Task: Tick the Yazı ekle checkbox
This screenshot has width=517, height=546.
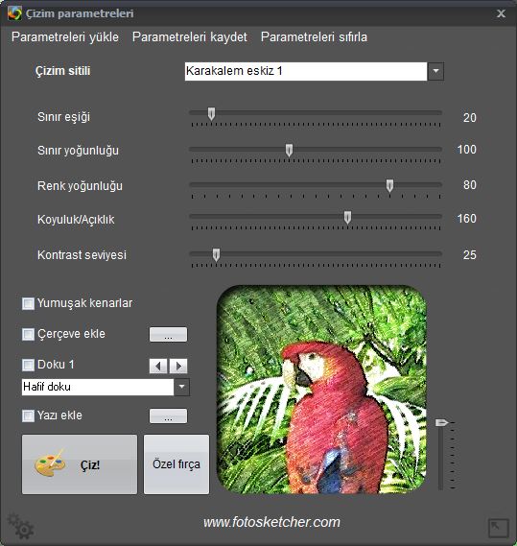Action: tap(28, 415)
